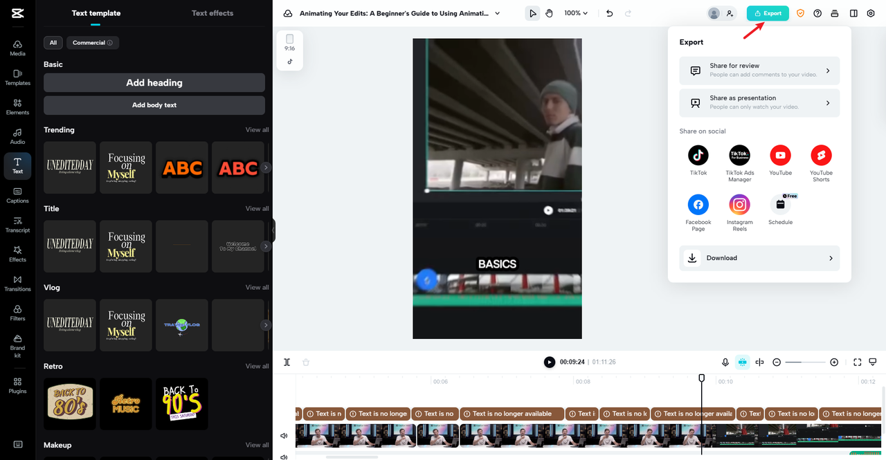Toggle fullscreen preview mode
This screenshot has width=886, height=460.
(857, 362)
